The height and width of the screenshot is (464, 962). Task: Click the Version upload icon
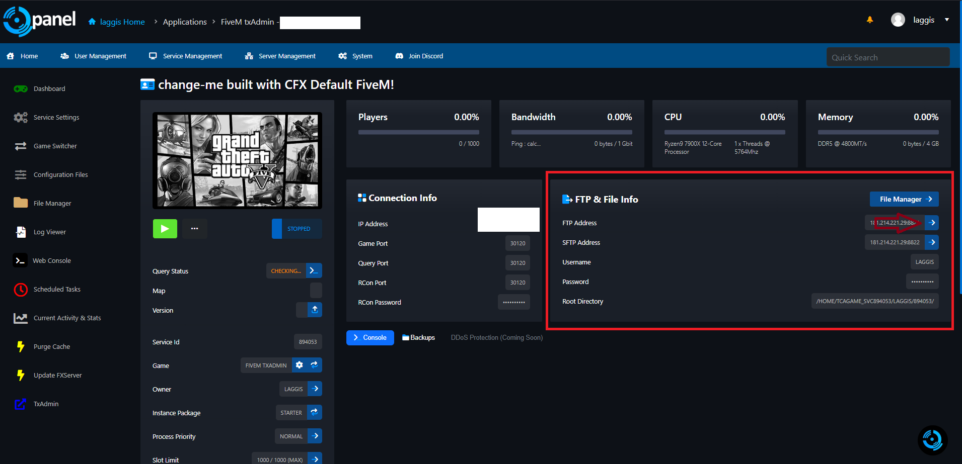coord(315,310)
